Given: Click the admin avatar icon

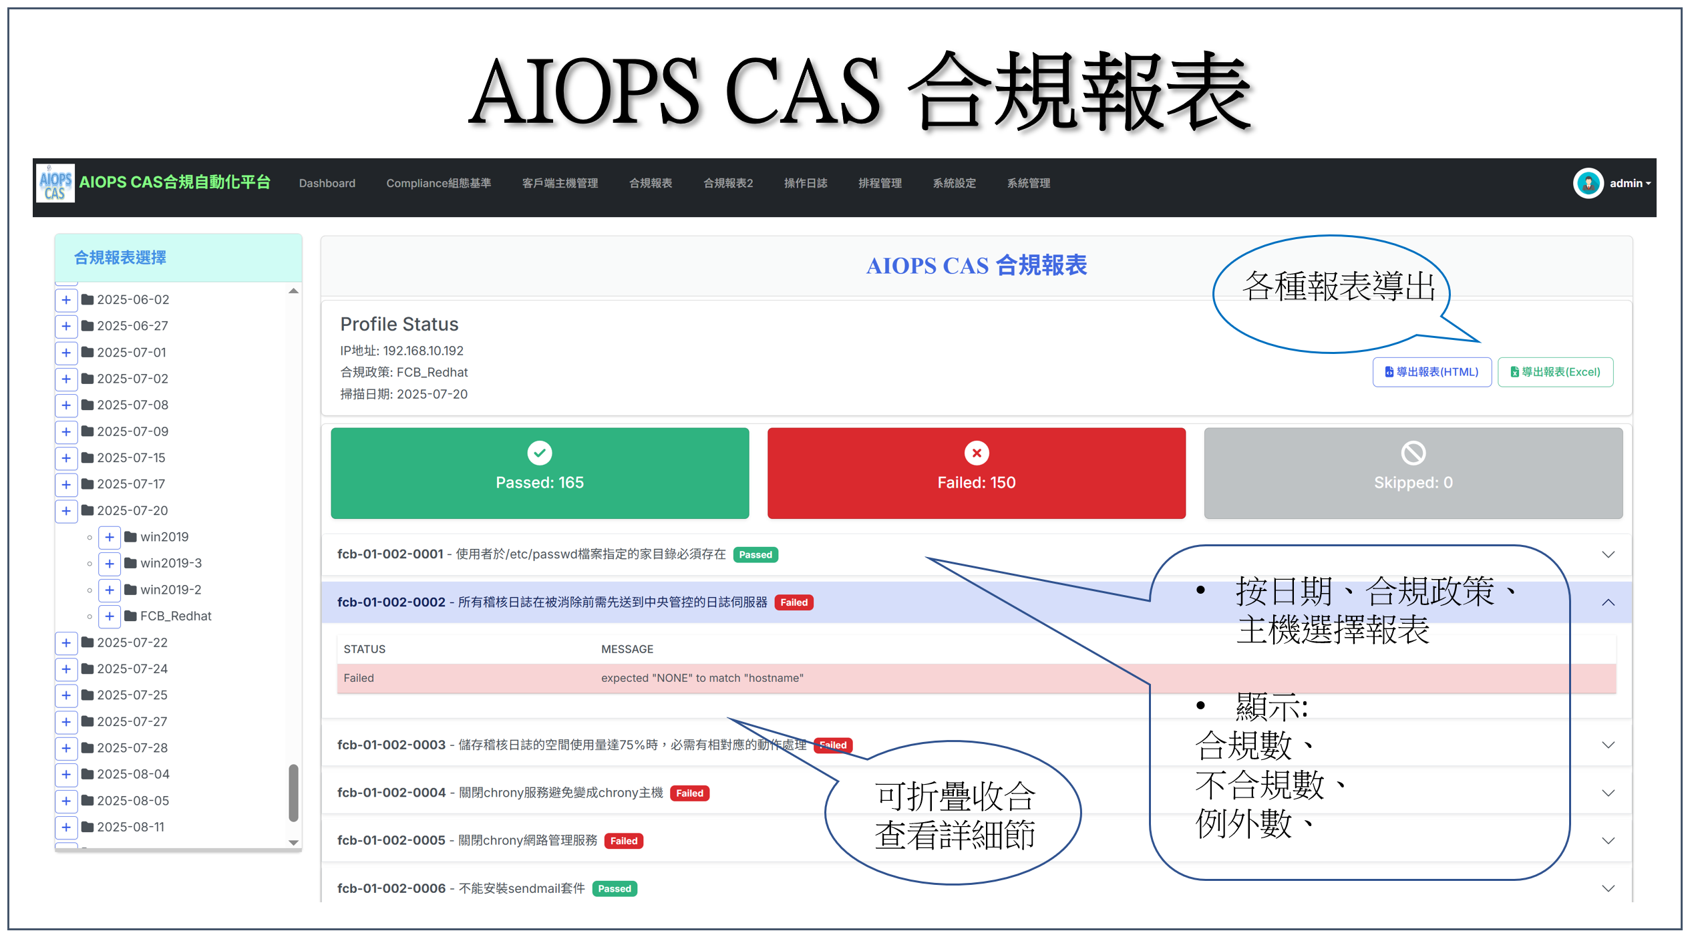Looking at the screenshot, I should click(x=1588, y=183).
